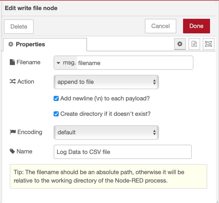The height and width of the screenshot is (203, 219).
Task: Open node settings gear icon
Action: pyautogui.click(x=180, y=44)
